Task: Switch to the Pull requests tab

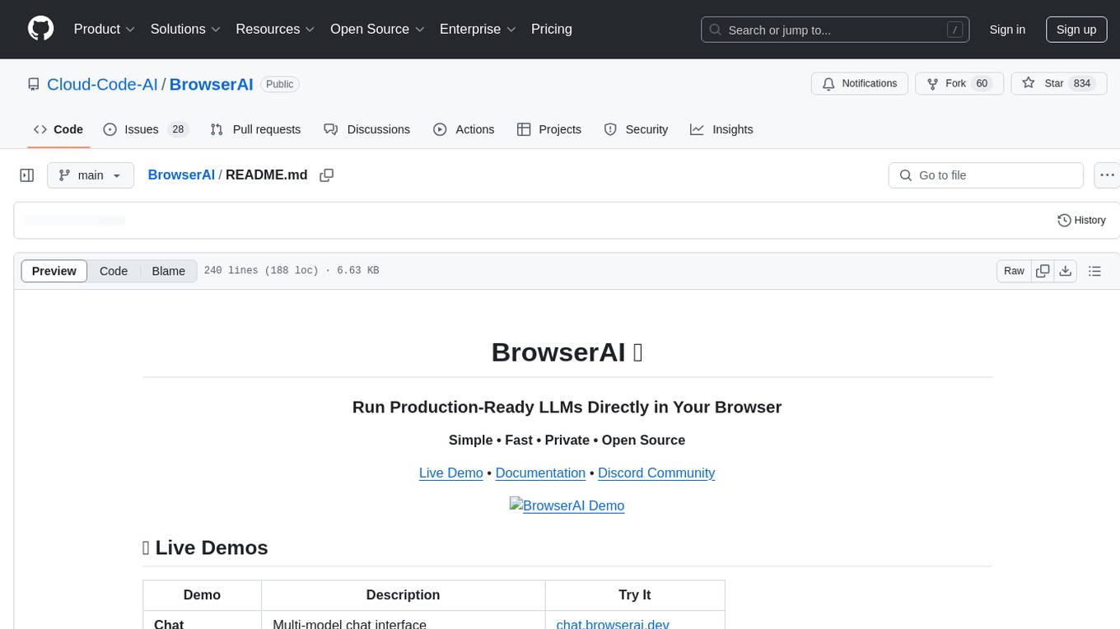Action: pos(255,129)
